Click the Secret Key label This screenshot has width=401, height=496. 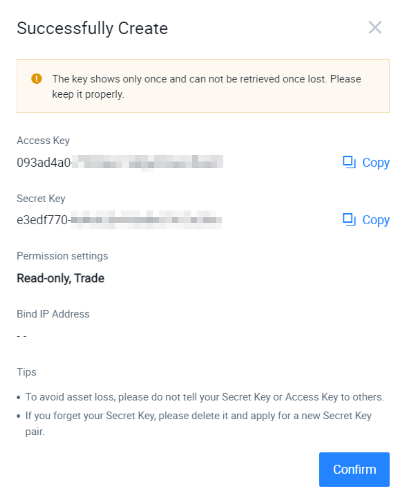coord(41,198)
